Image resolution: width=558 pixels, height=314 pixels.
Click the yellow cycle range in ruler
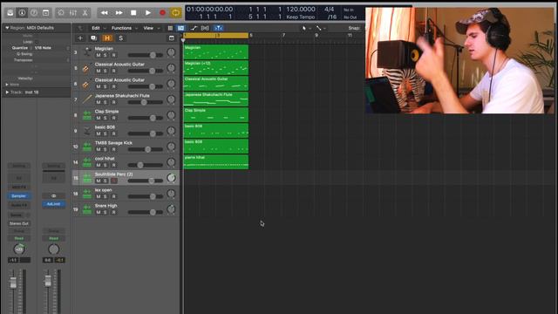pos(215,35)
